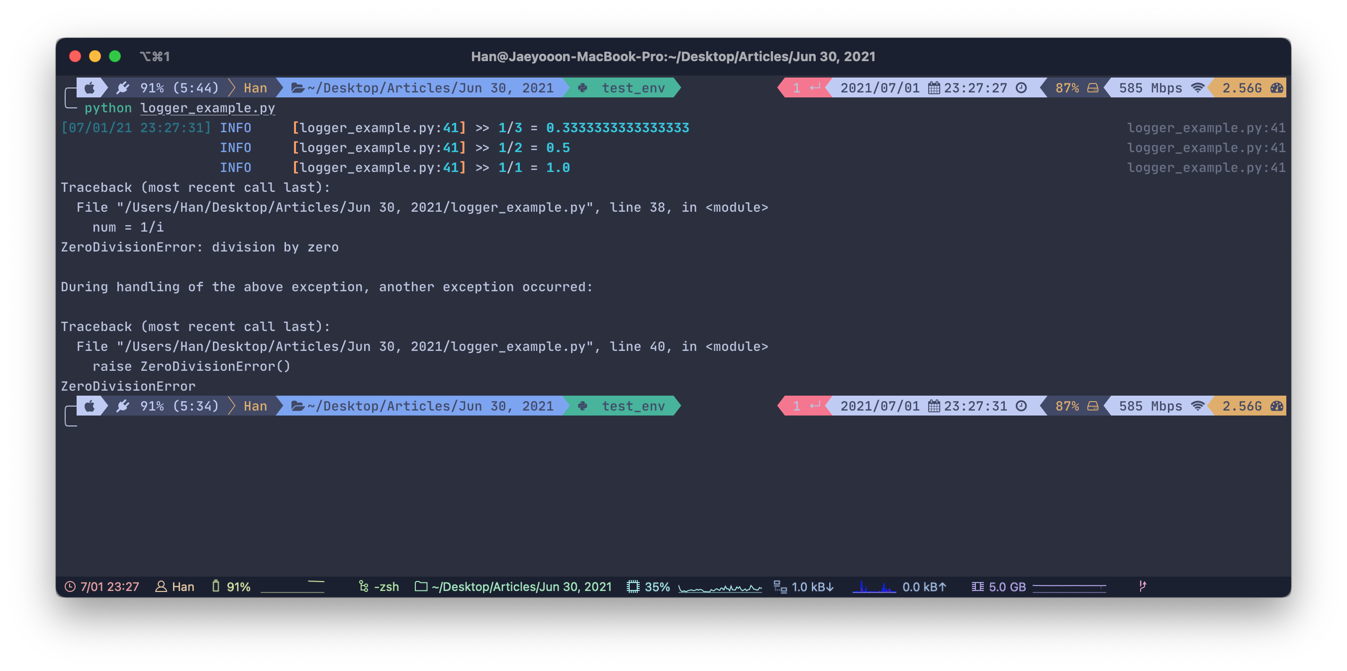Click the CPU chip icon showing 35%
This screenshot has height=671, width=1347.
tap(633, 587)
